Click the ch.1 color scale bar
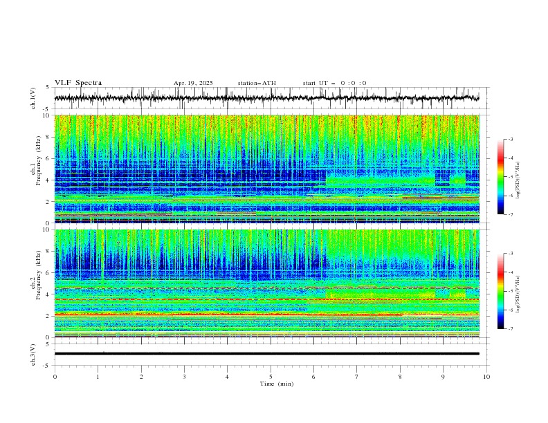This screenshot has width=548, height=423. click(500, 177)
